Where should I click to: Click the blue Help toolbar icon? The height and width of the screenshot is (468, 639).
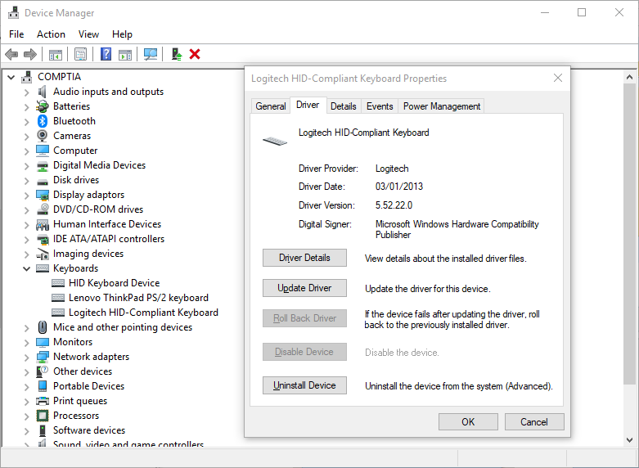click(x=106, y=54)
